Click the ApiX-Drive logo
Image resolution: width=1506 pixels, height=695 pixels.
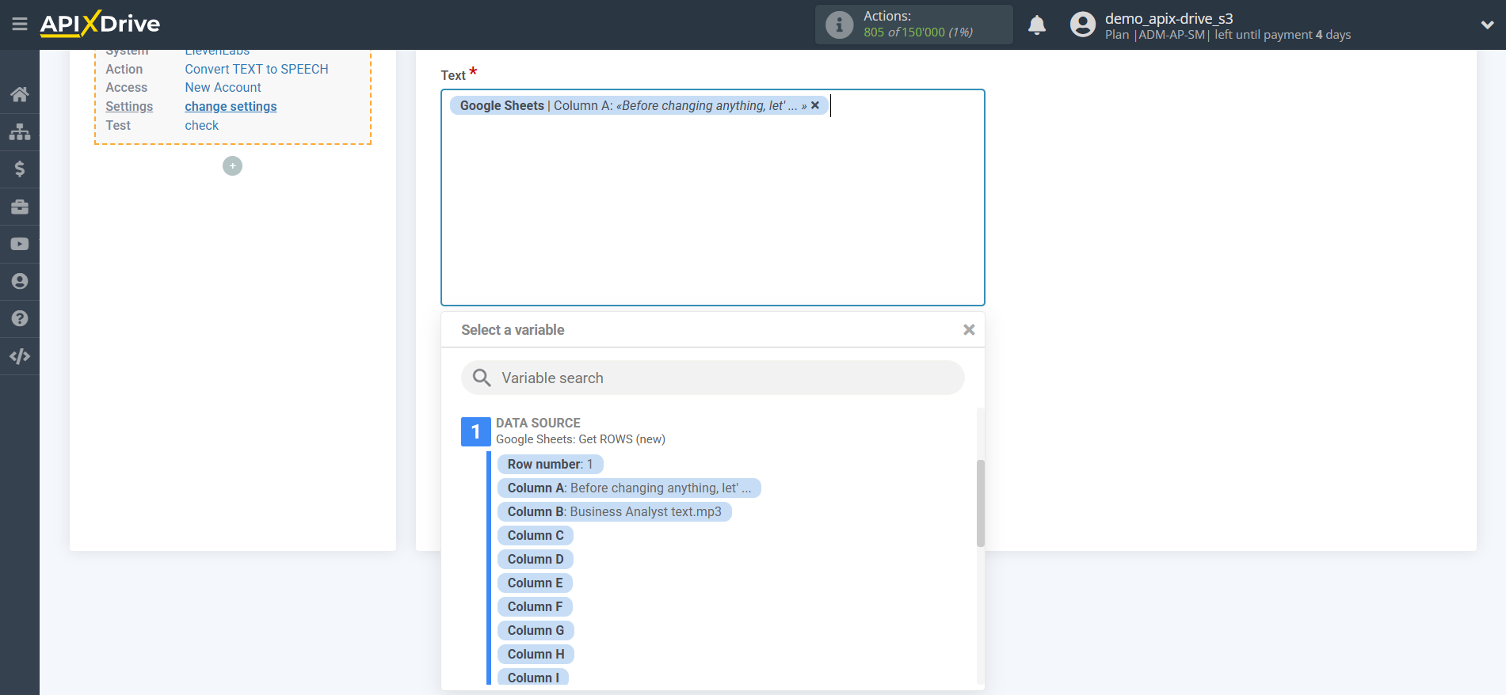pos(100,24)
